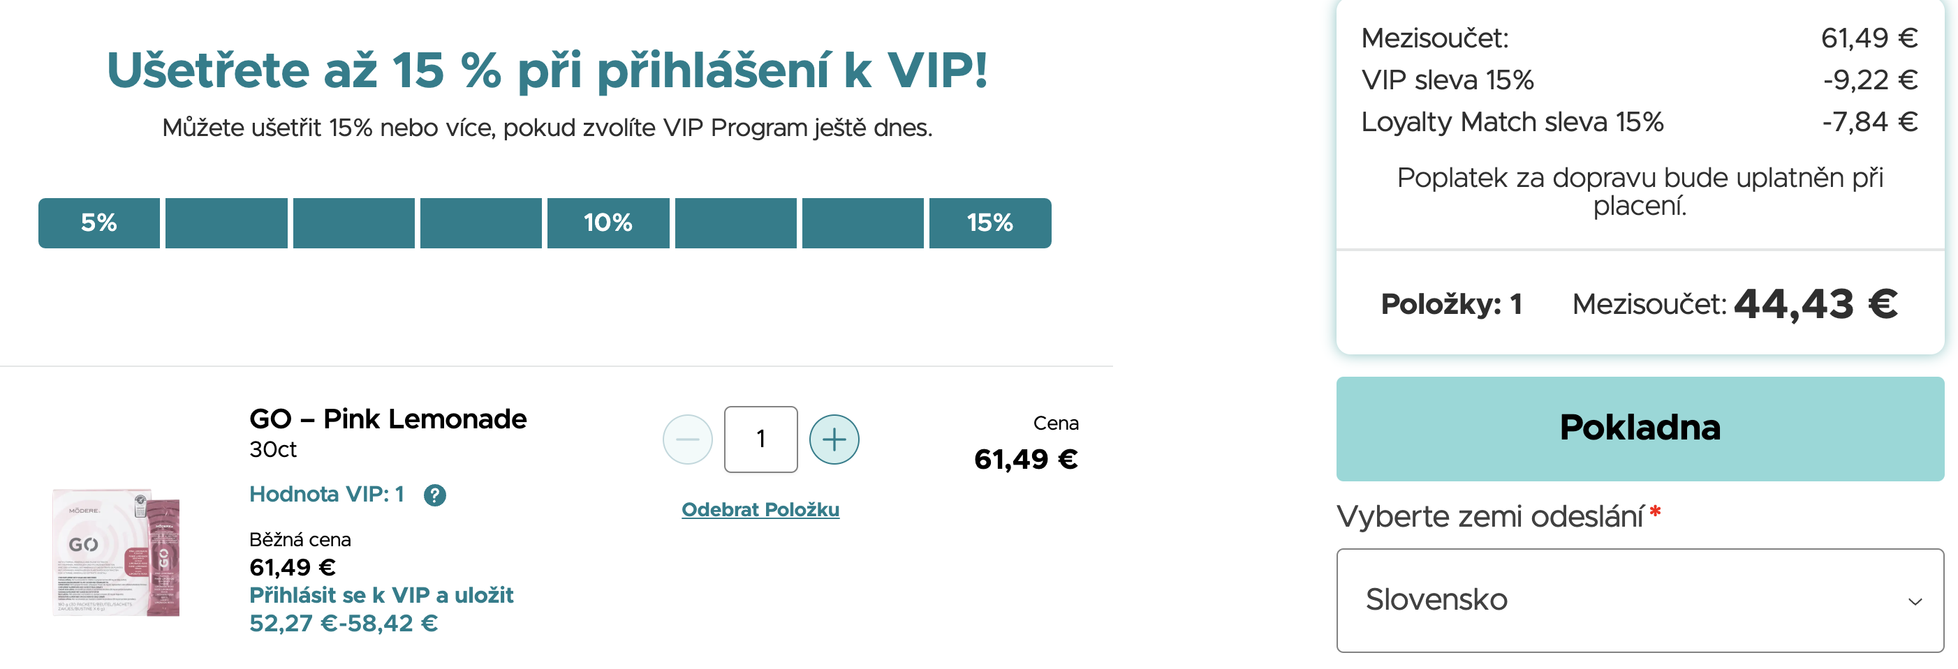The image size is (1958, 669).
Task: Click the Pokladna checkout button
Action: [x=1640, y=428]
